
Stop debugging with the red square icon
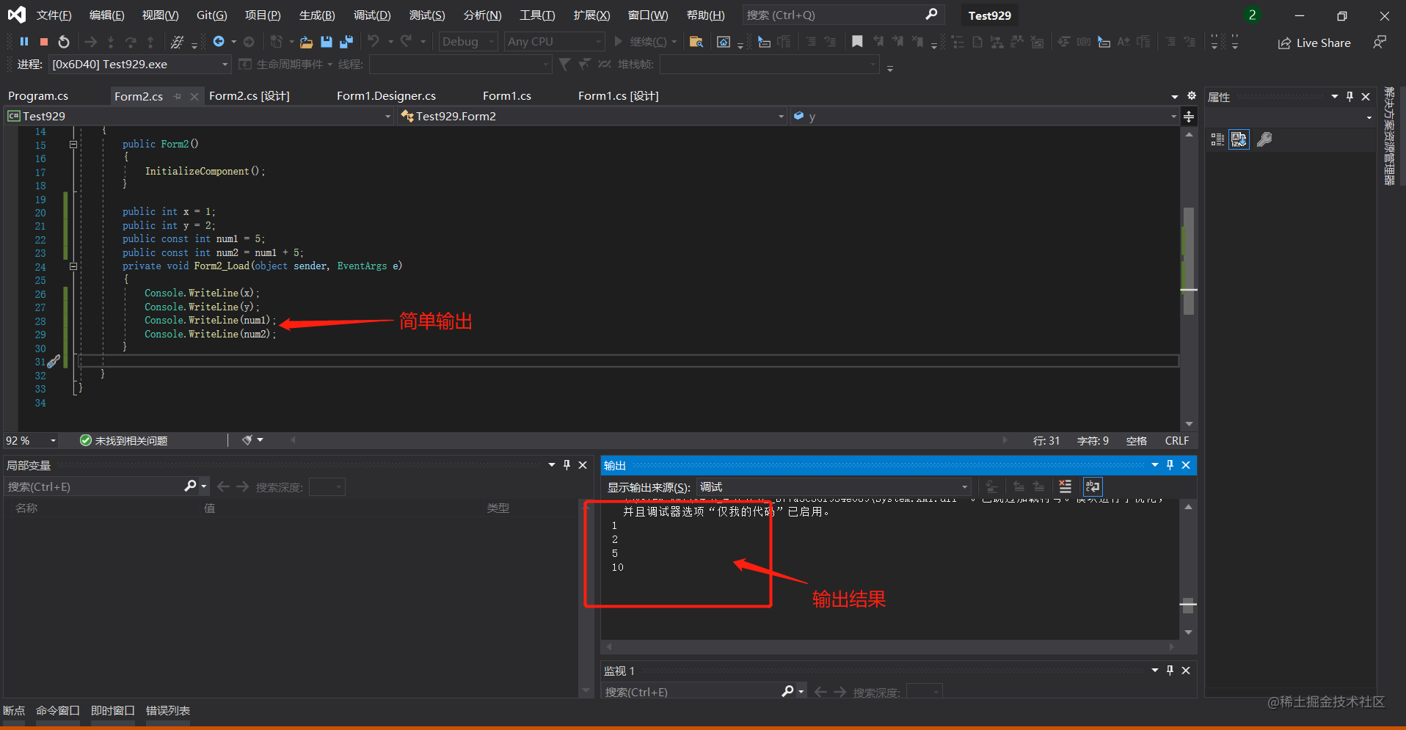(x=44, y=42)
